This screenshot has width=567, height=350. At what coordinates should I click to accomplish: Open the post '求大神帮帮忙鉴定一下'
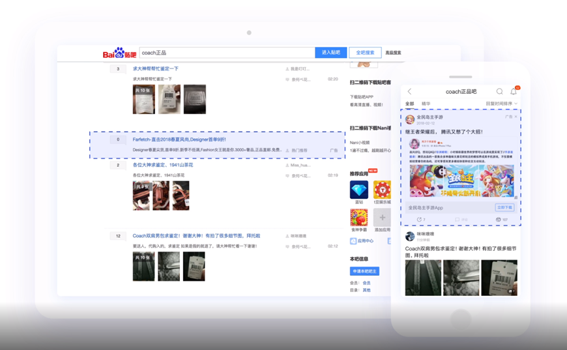tap(156, 68)
